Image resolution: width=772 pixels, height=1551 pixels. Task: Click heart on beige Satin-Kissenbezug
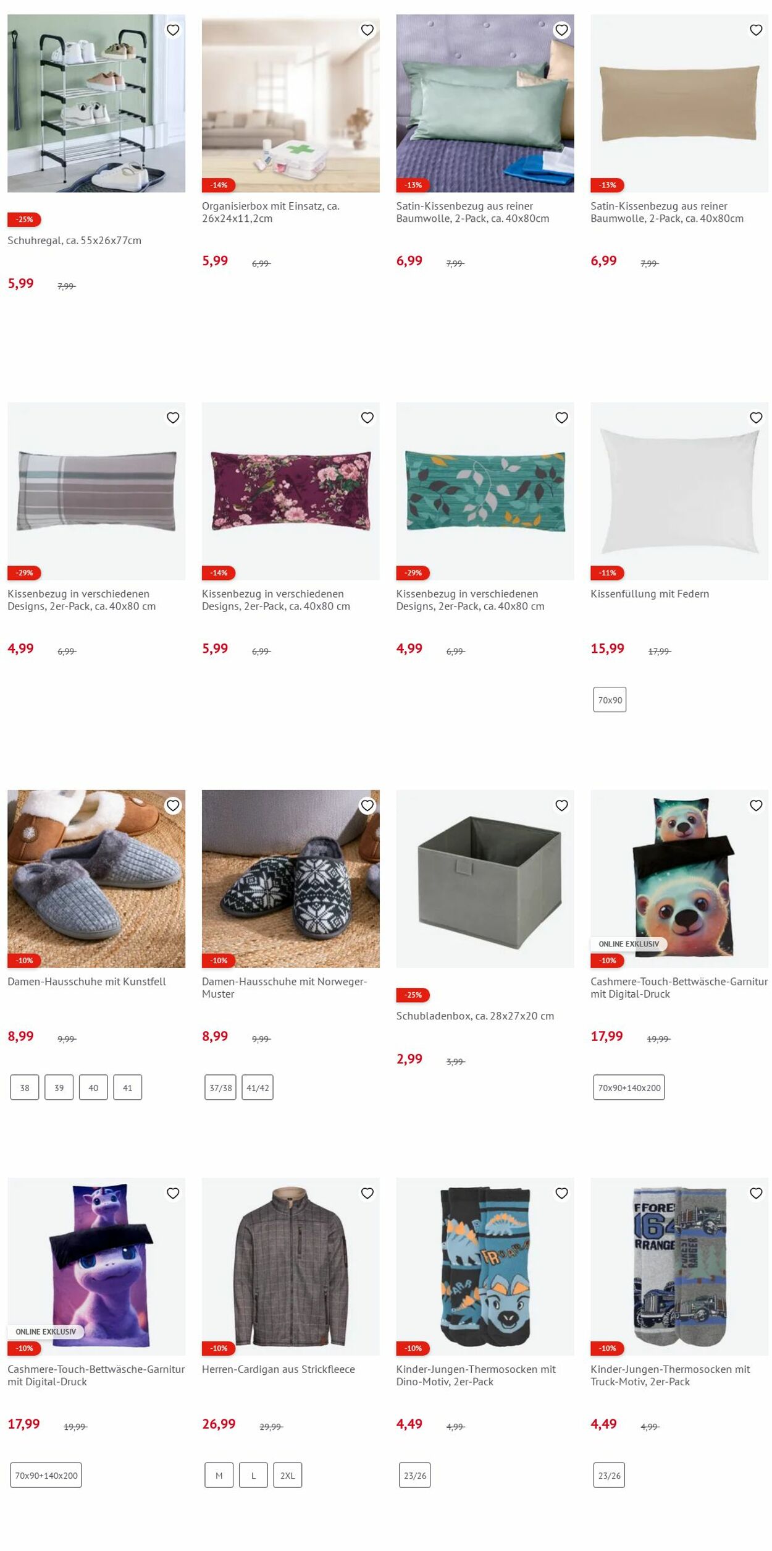pos(756,30)
